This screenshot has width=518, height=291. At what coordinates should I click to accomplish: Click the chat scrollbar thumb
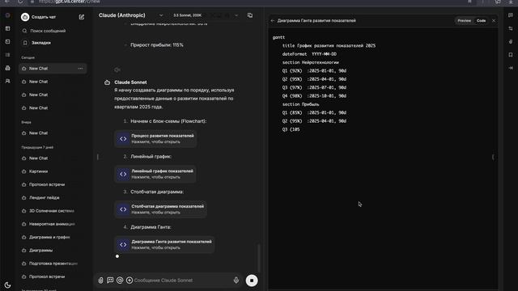[x=259, y=258]
